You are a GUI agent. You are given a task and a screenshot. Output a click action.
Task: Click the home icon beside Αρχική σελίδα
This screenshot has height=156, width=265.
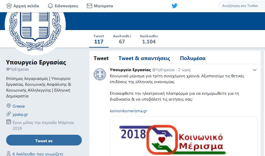tap(9, 6)
